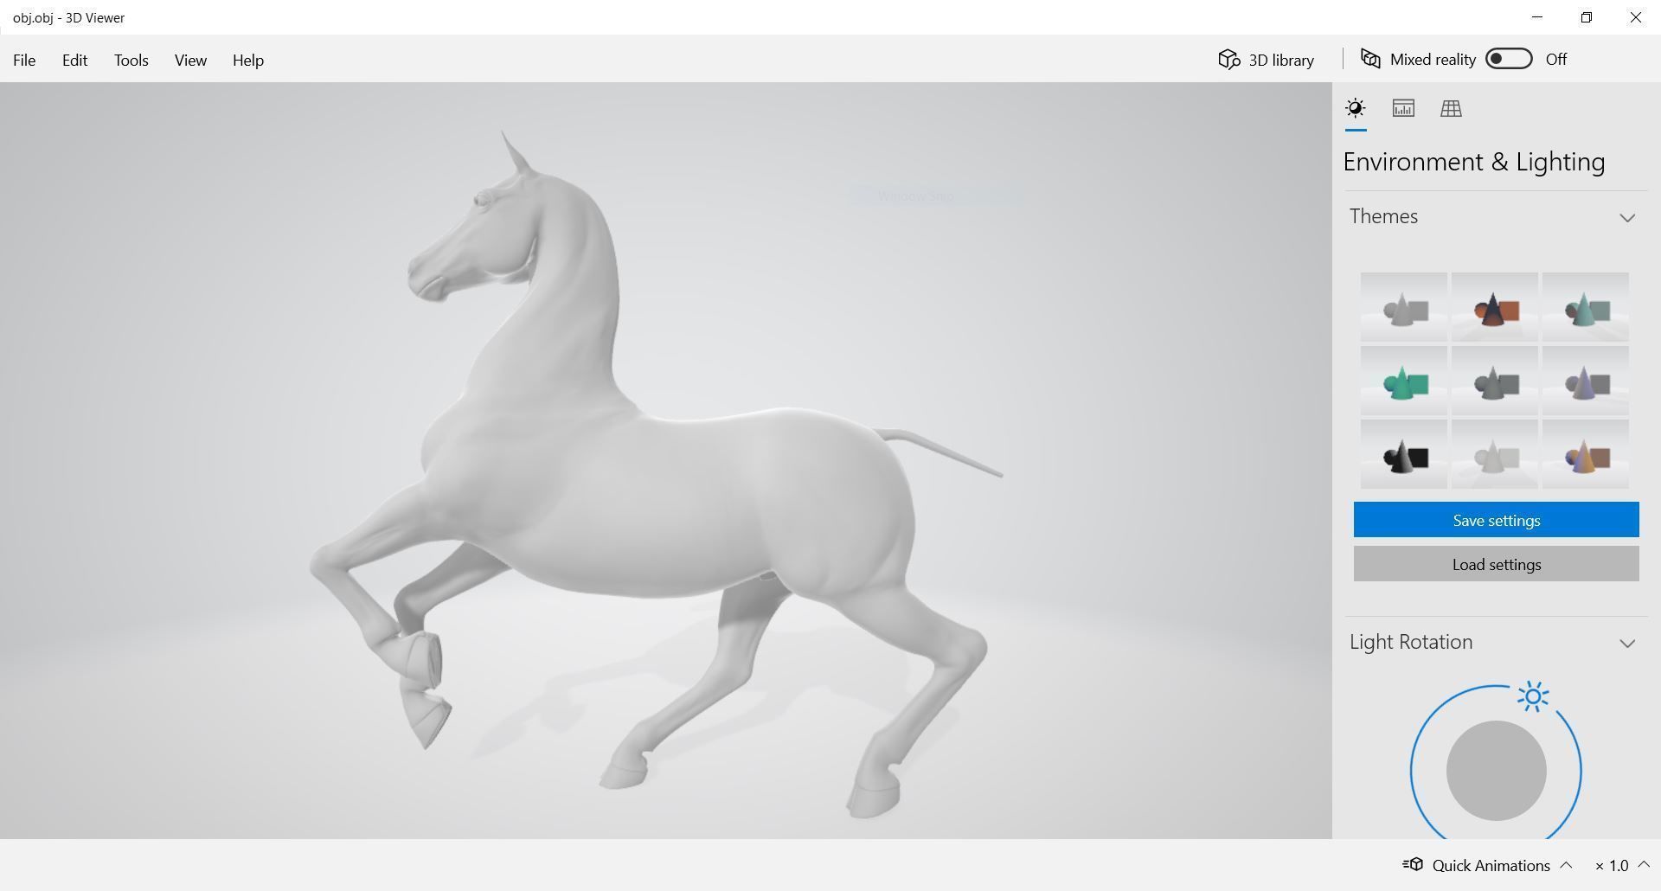Open the Grid & Views tab icon
1661x891 pixels.
(x=1451, y=108)
